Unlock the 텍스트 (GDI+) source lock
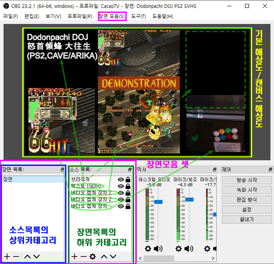Screen dimensions: 274x264 [128, 186]
